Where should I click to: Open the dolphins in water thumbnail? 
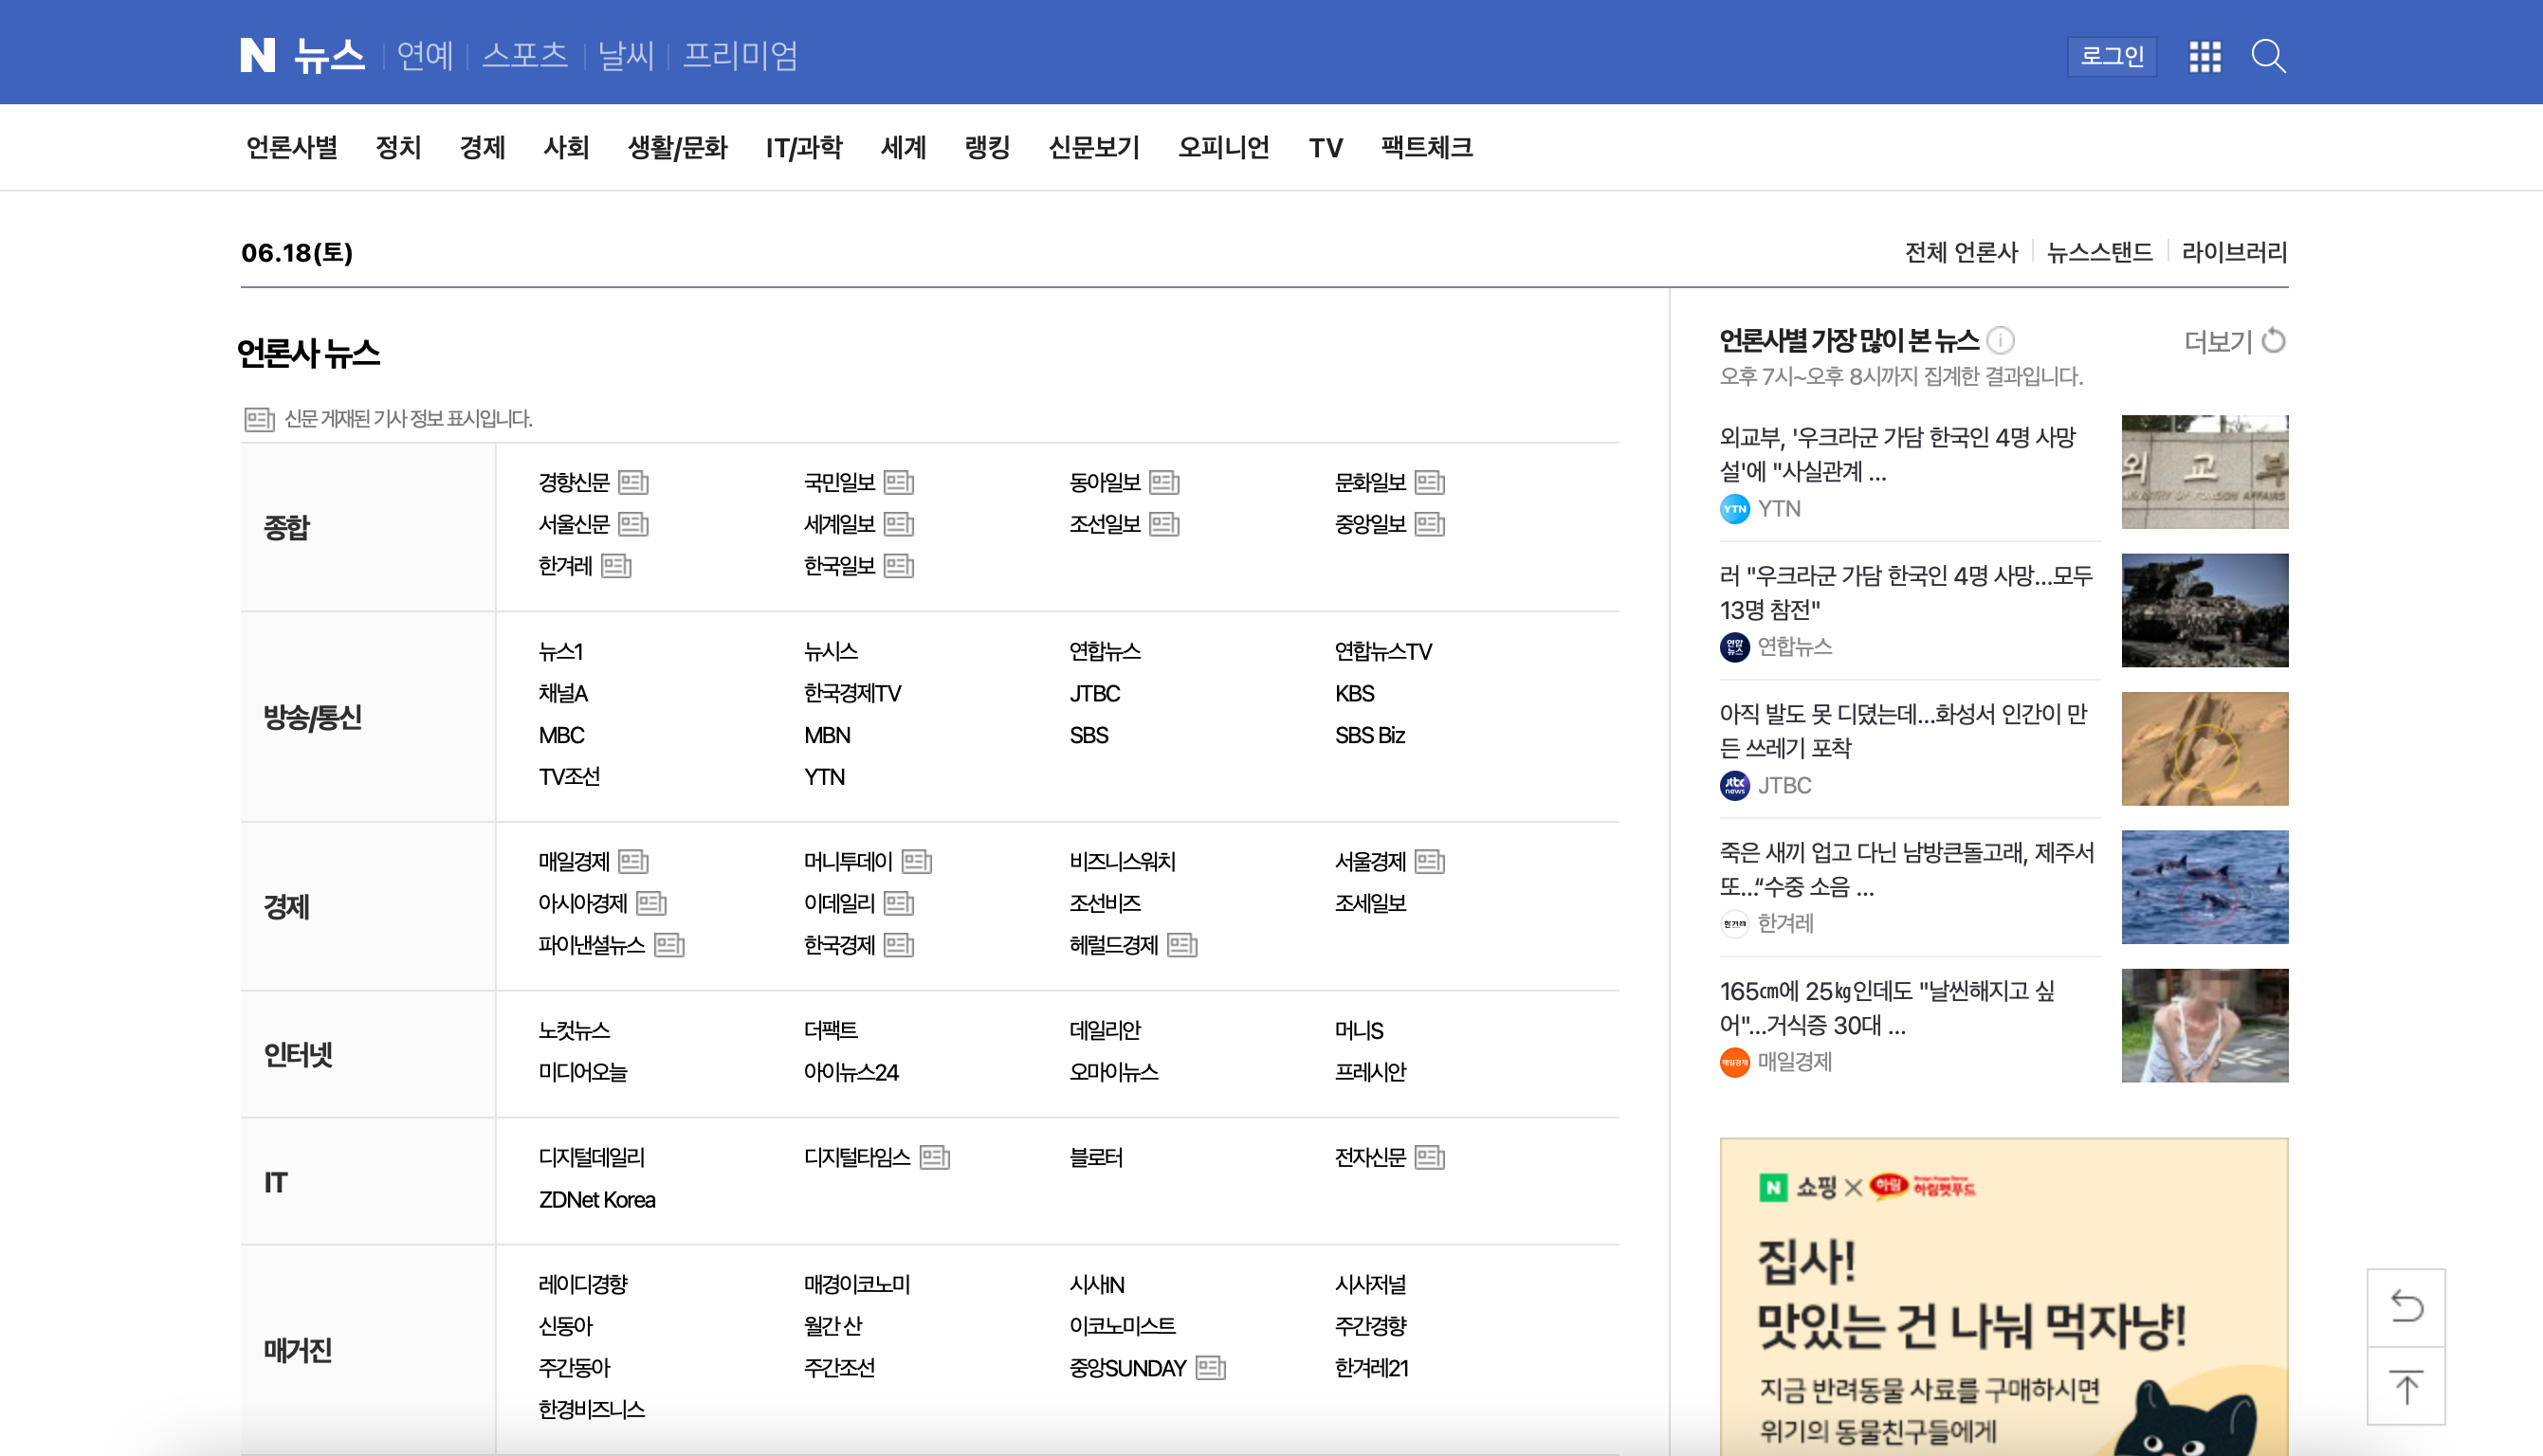pos(2204,887)
